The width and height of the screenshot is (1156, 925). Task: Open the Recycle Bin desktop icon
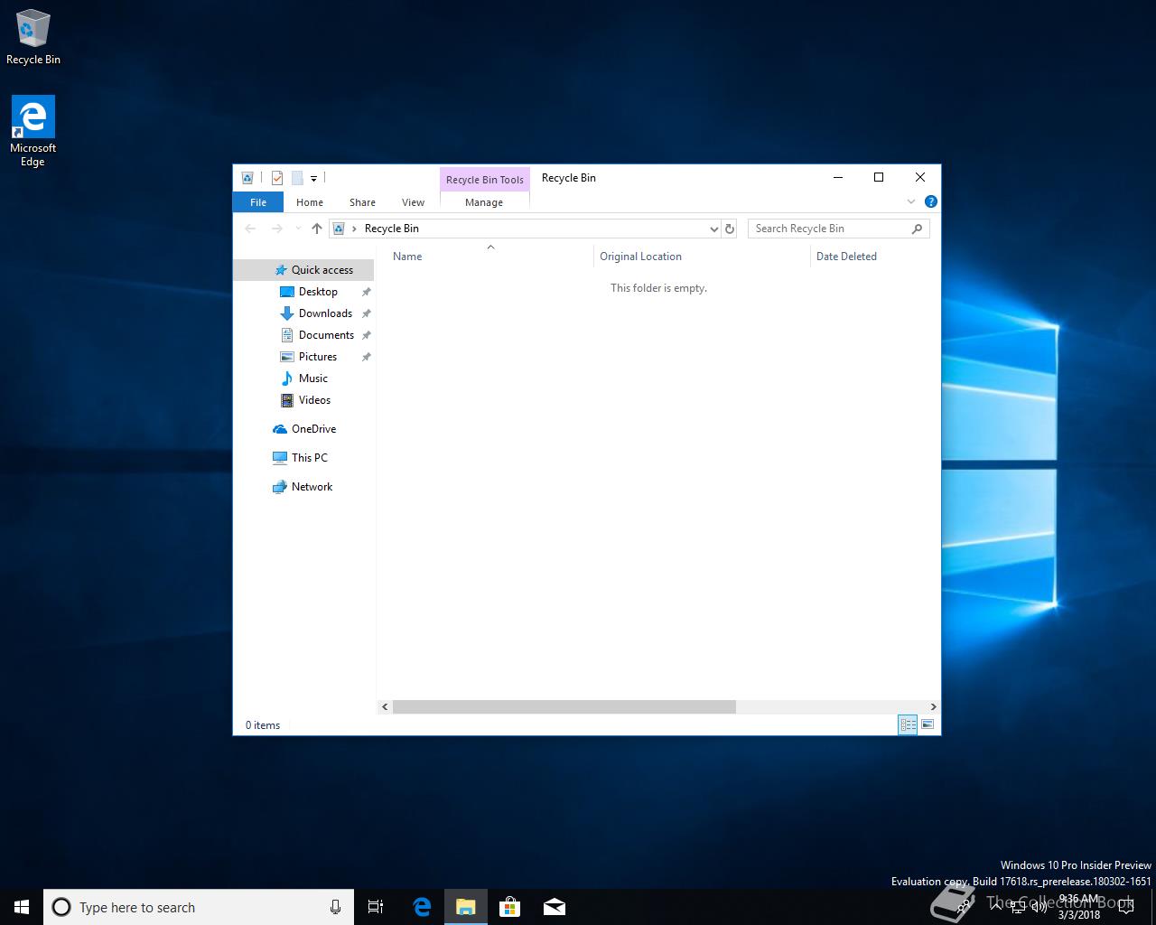point(33,38)
